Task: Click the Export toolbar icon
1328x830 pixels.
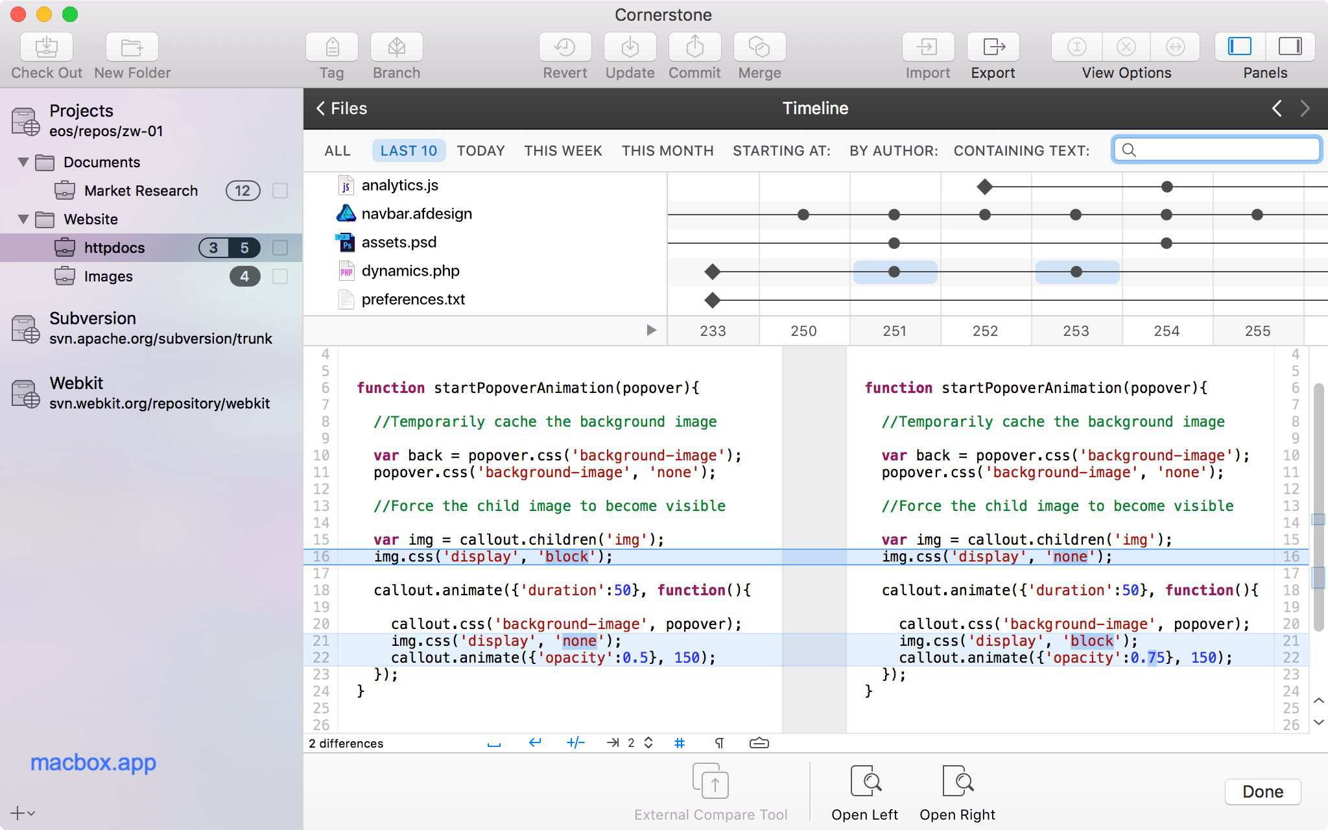Action: [x=993, y=47]
